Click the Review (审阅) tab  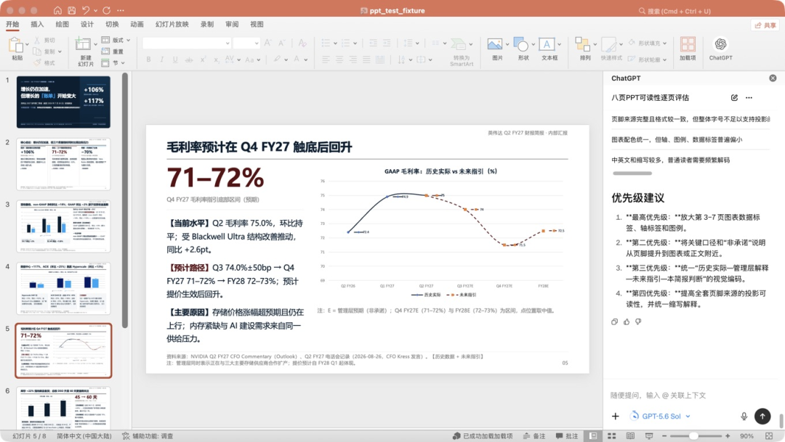pos(232,25)
